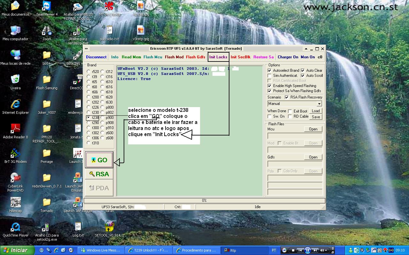This screenshot has height=255, width=409.
Task: Select p900 model radio button
Action: click(102, 118)
